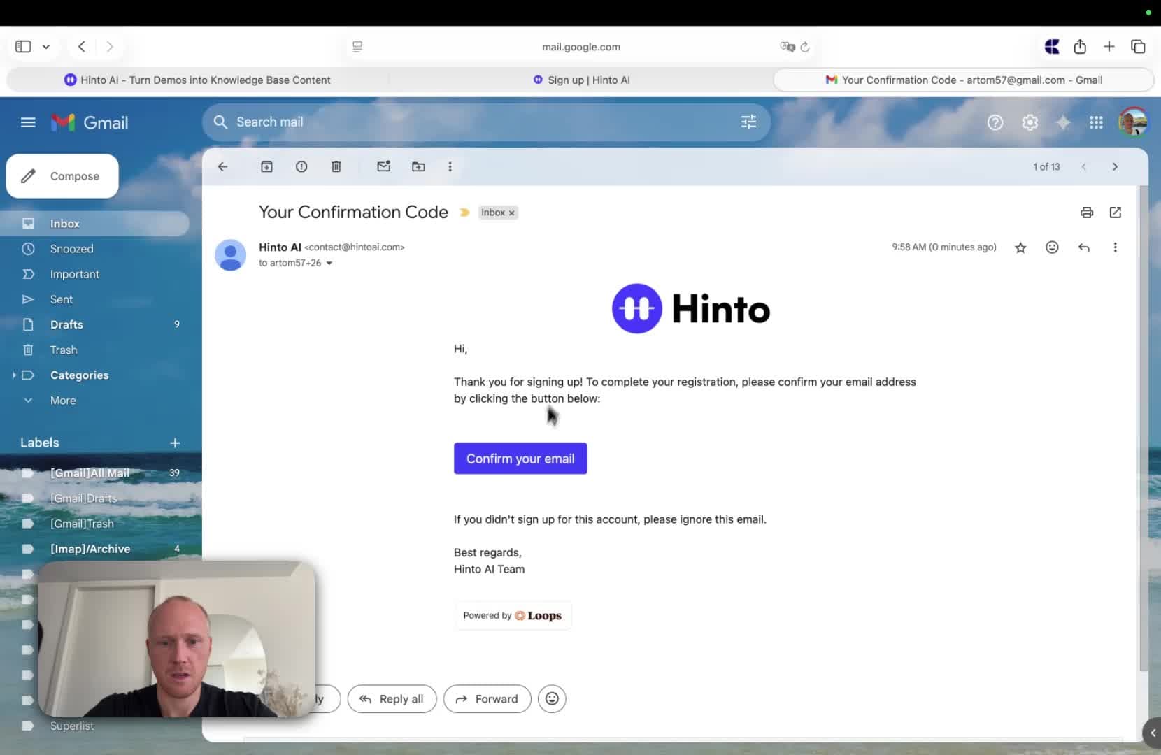
Task: Open the [Gmail]Drafts label
Action: (94, 498)
